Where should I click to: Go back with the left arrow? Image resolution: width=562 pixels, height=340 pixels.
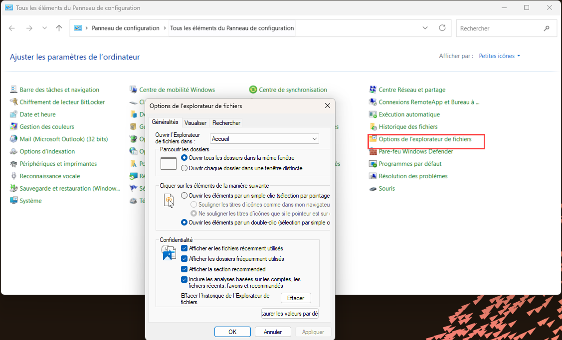click(12, 28)
